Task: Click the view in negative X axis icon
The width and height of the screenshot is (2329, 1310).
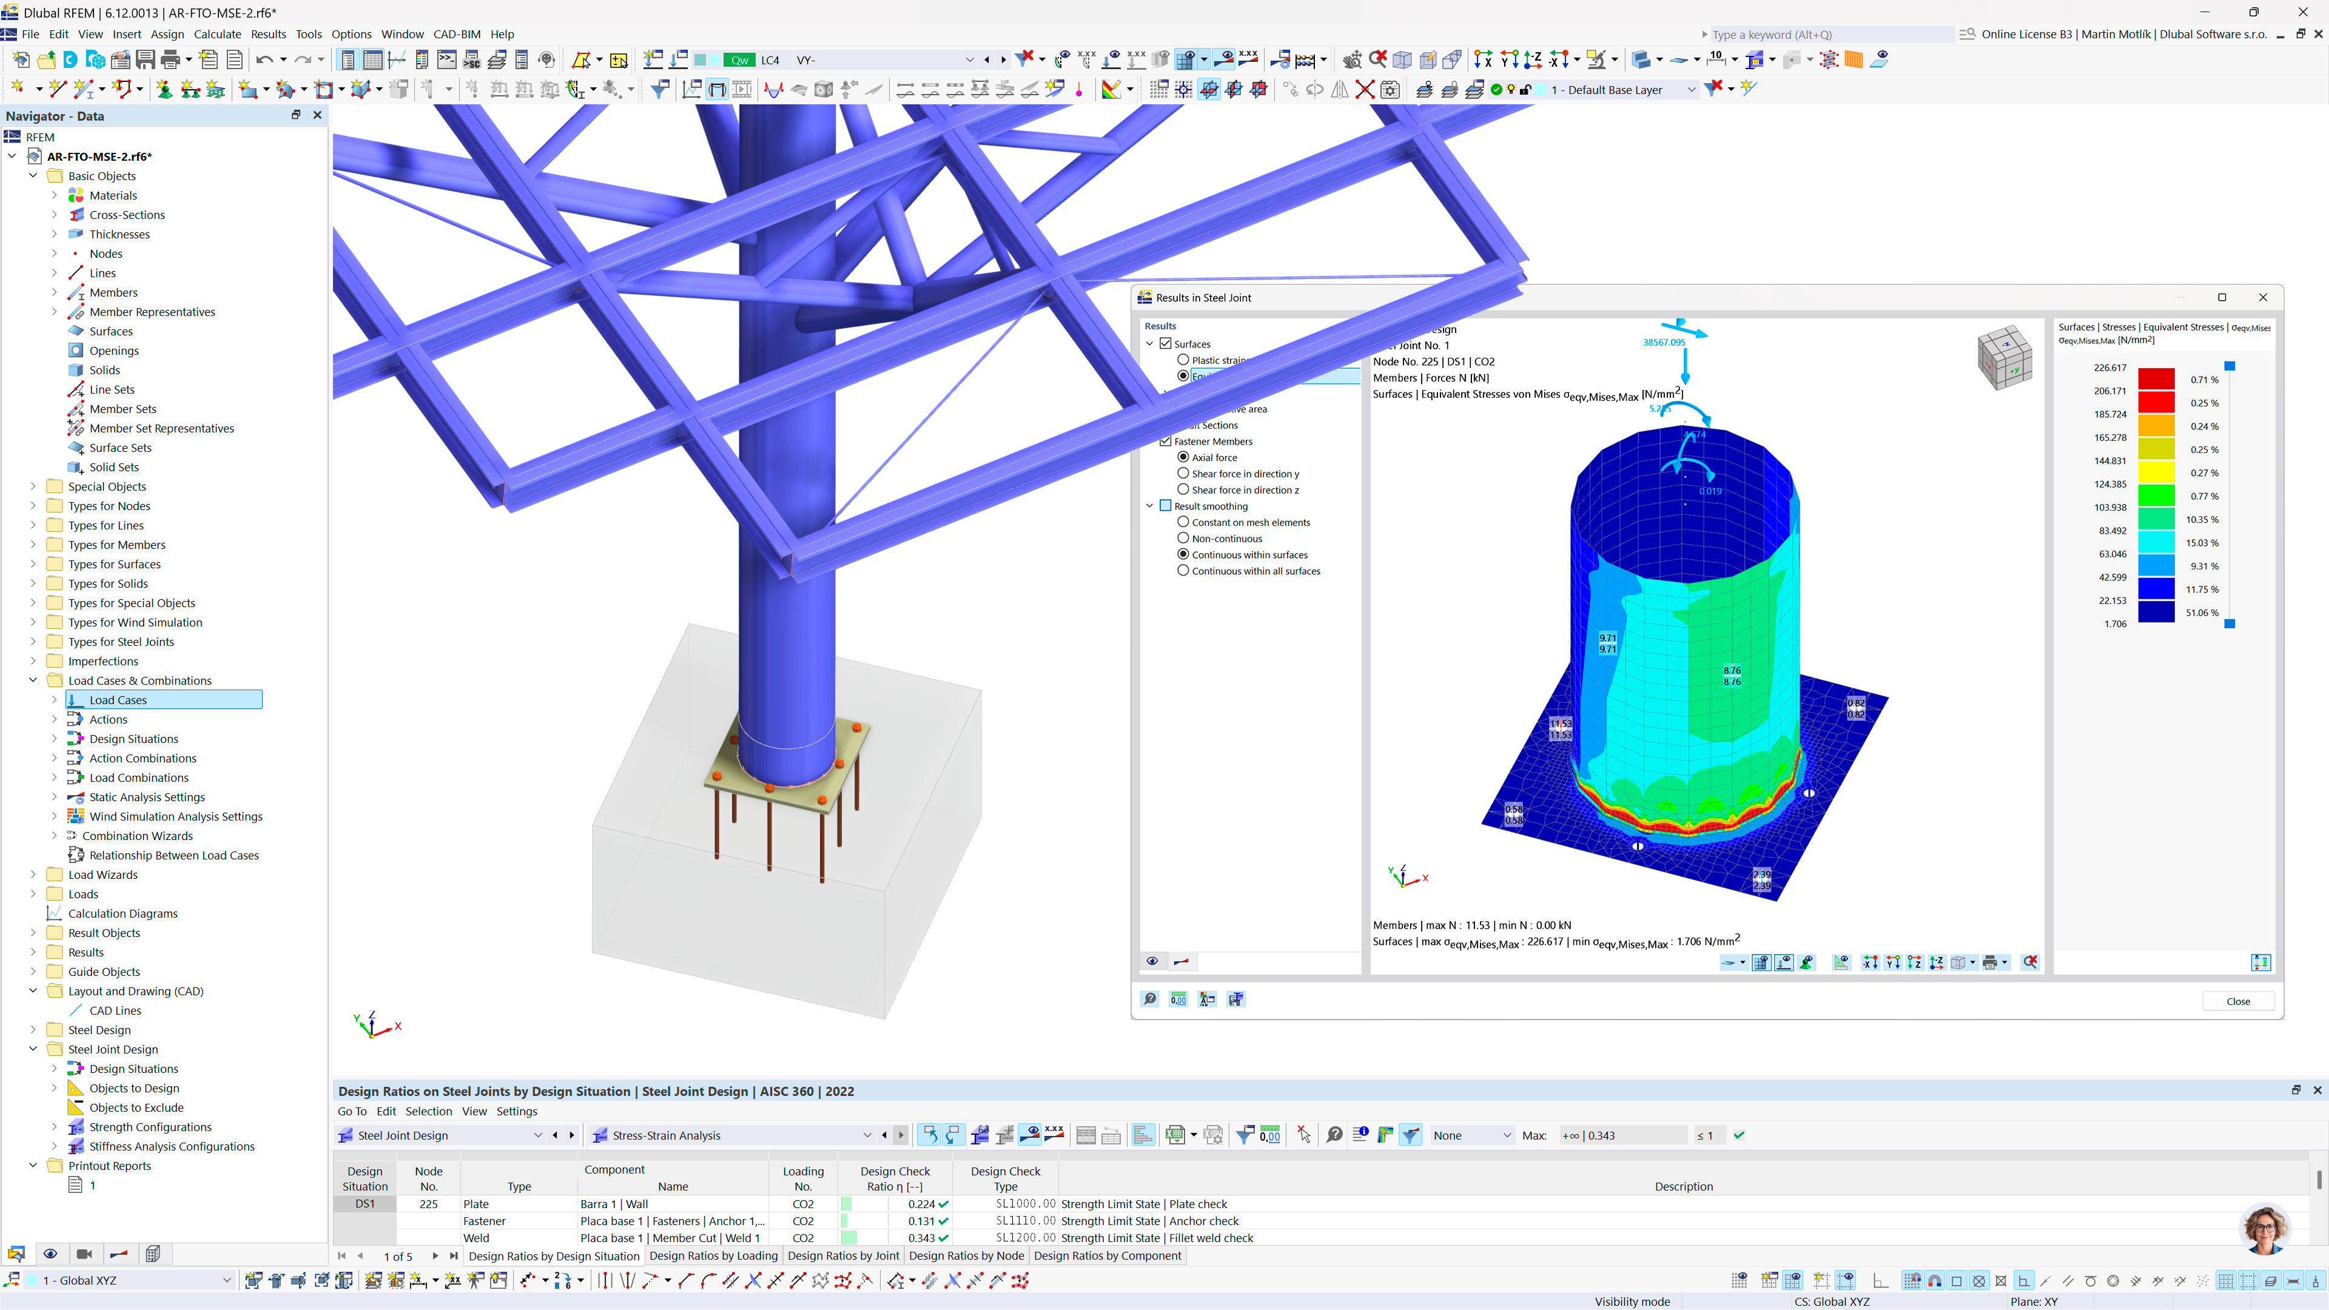Action: point(1559,59)
